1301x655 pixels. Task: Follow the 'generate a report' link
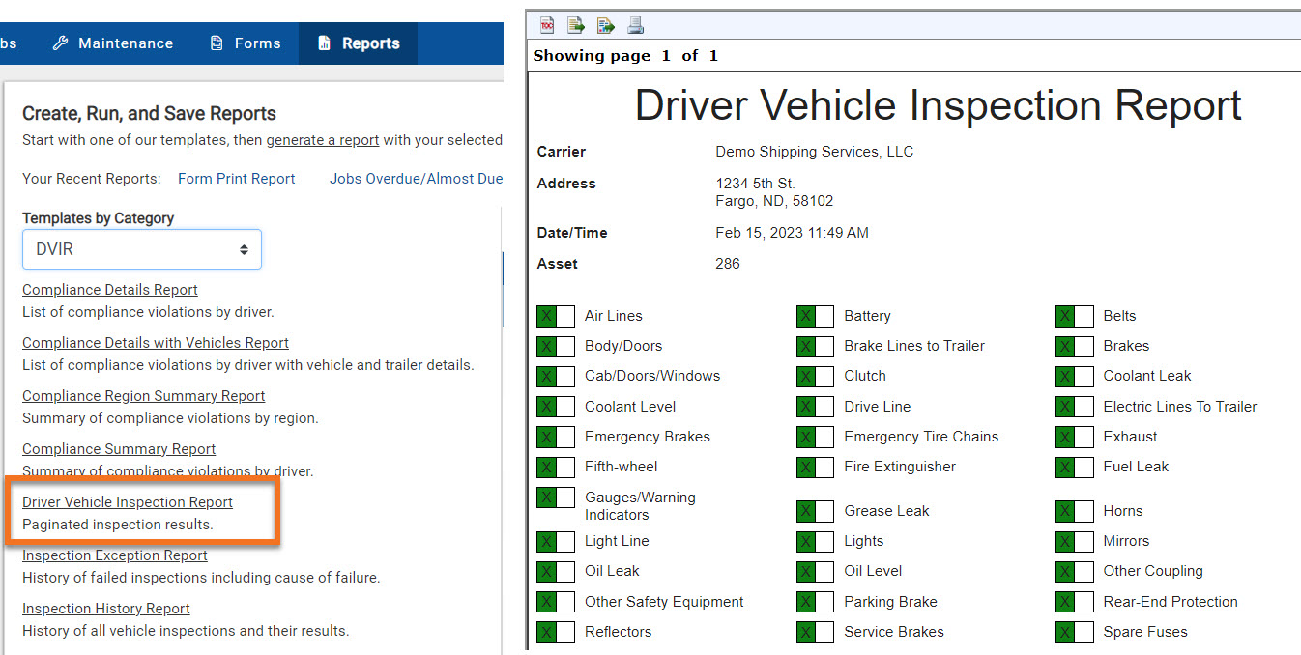coord(323,140)
